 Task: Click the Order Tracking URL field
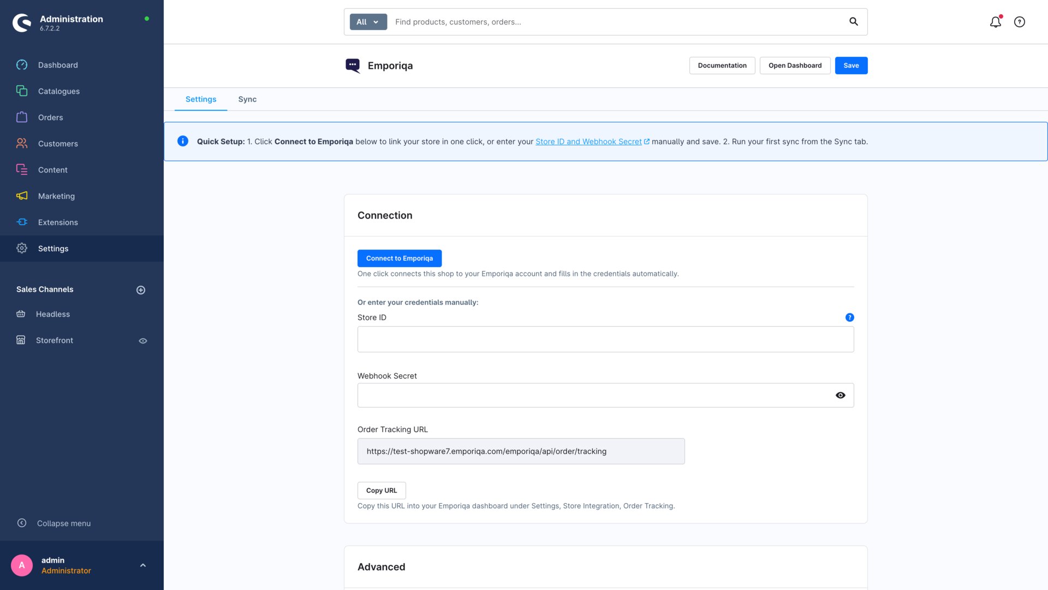[x=521, y=451]
